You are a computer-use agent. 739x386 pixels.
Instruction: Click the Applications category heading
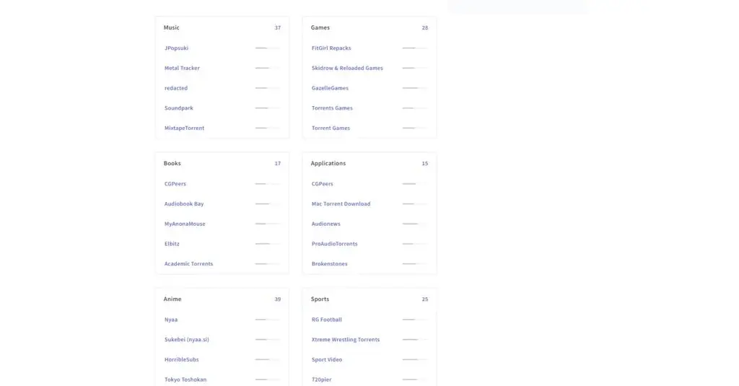[x=328, y=164]
